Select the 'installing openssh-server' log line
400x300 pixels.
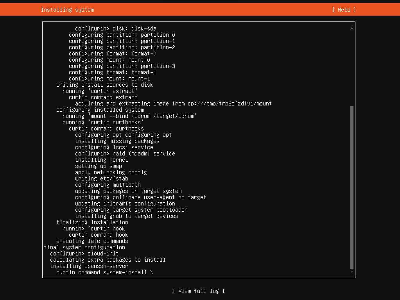[x=89, y=266]
